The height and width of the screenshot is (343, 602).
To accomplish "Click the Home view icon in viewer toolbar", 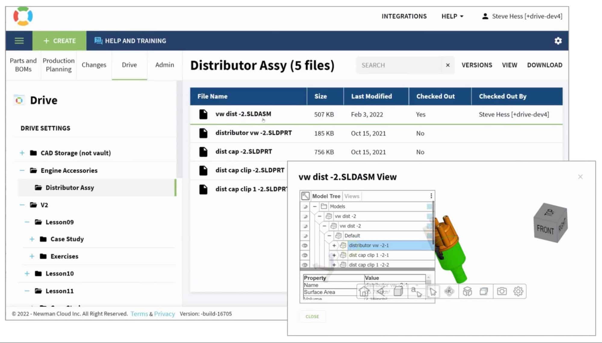I will point(364,291).
